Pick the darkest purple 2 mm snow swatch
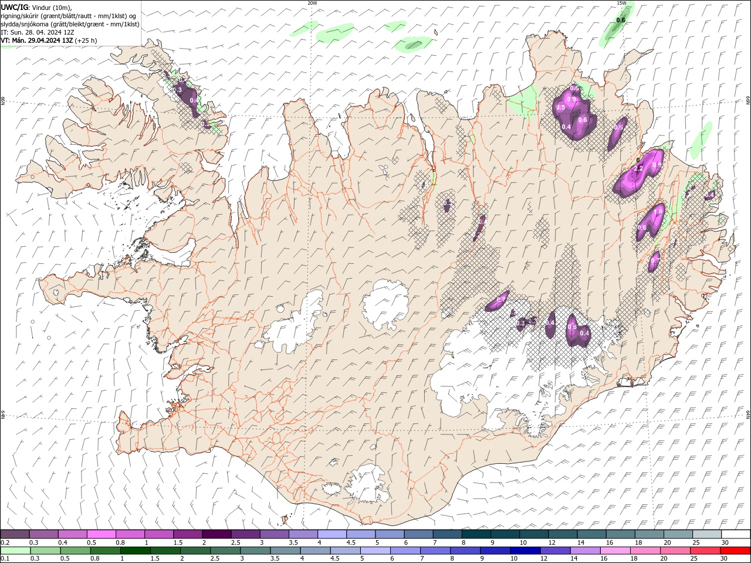Image resolution: width=751 pixels, height=563 pixels. click(x=216, y=534)
